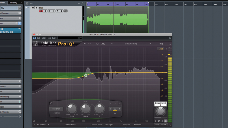
Task: Click the FREQ knob
Action: 72,109
